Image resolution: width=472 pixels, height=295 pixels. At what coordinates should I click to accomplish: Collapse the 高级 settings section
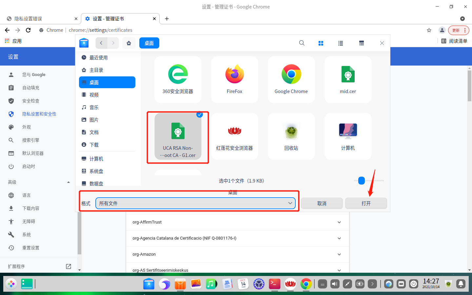click(69, 182)
